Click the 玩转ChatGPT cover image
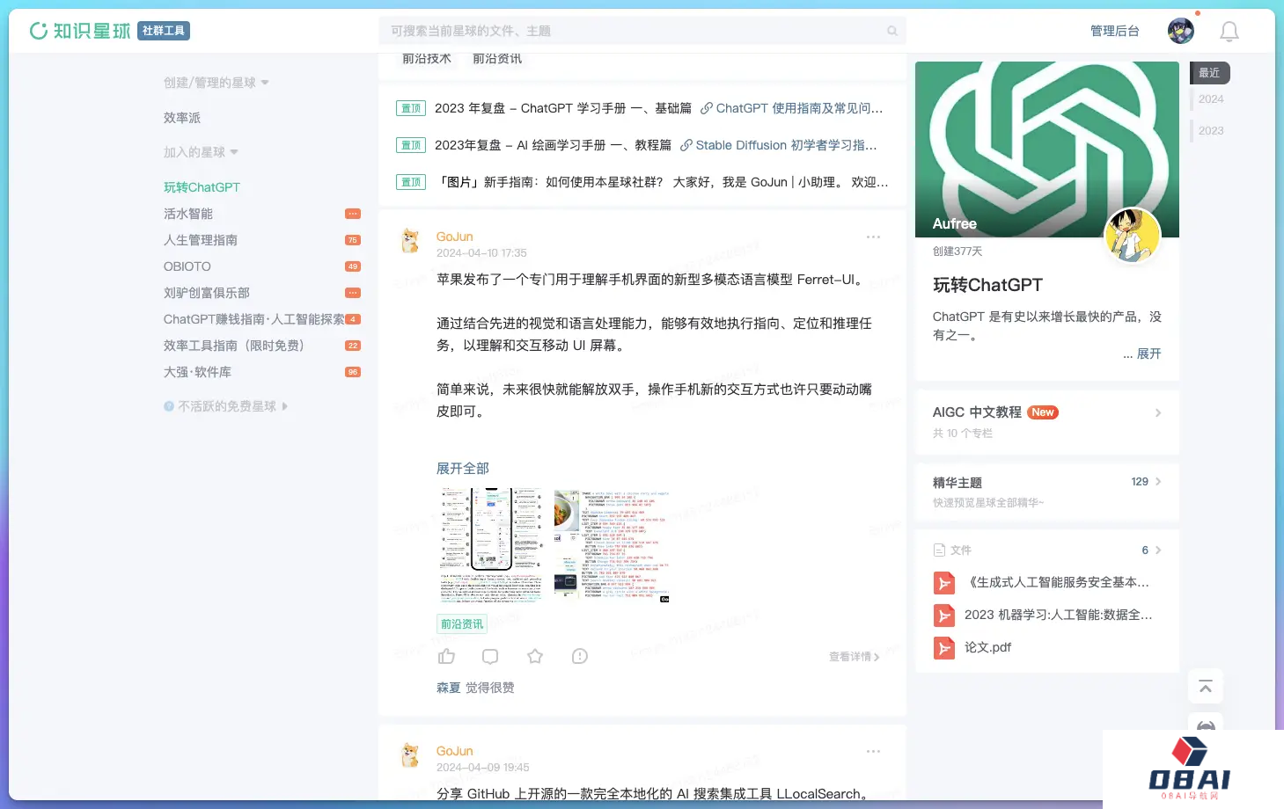This screenshot has height=809, width=1284. pos(1046,149)
